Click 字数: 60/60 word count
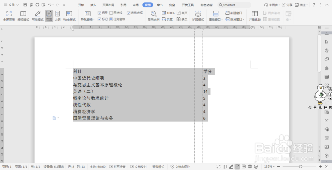This screenshot has height=170, width=332. 98,167
